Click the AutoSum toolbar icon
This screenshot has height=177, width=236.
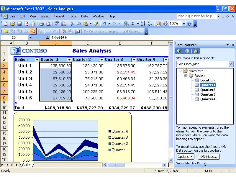133,24
